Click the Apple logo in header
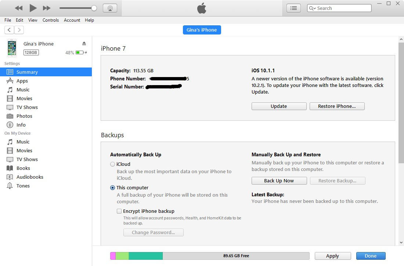The width and height of the screenshot is (404, 266). click(x=202, y=8)
